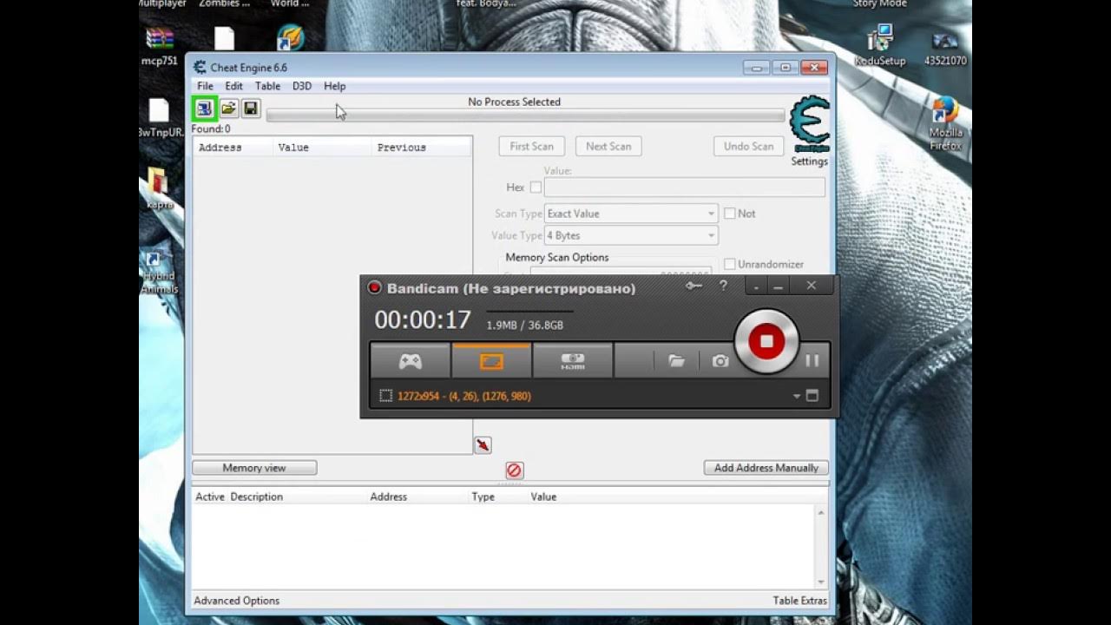Open Table Extras at the bottom right
This screenshot has width=1111, height=625.
(800, 601)
